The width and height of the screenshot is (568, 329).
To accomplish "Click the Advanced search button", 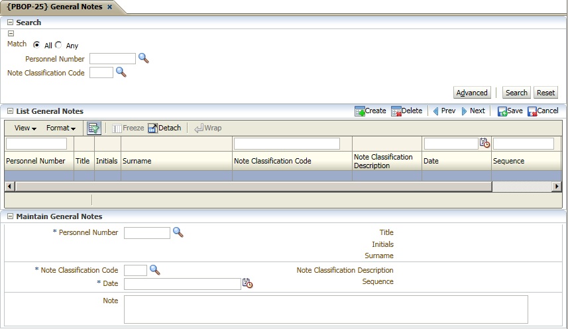I will [472, 93].
